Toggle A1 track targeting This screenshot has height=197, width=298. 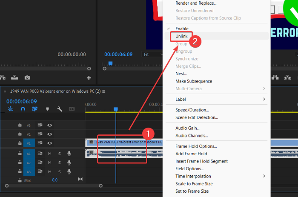(x=29, y=154)
